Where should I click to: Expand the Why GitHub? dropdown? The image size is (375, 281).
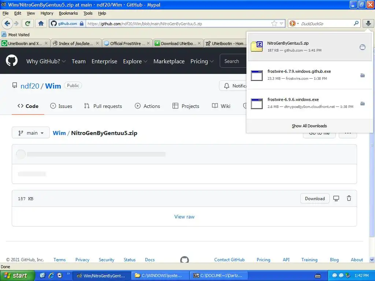46,61
